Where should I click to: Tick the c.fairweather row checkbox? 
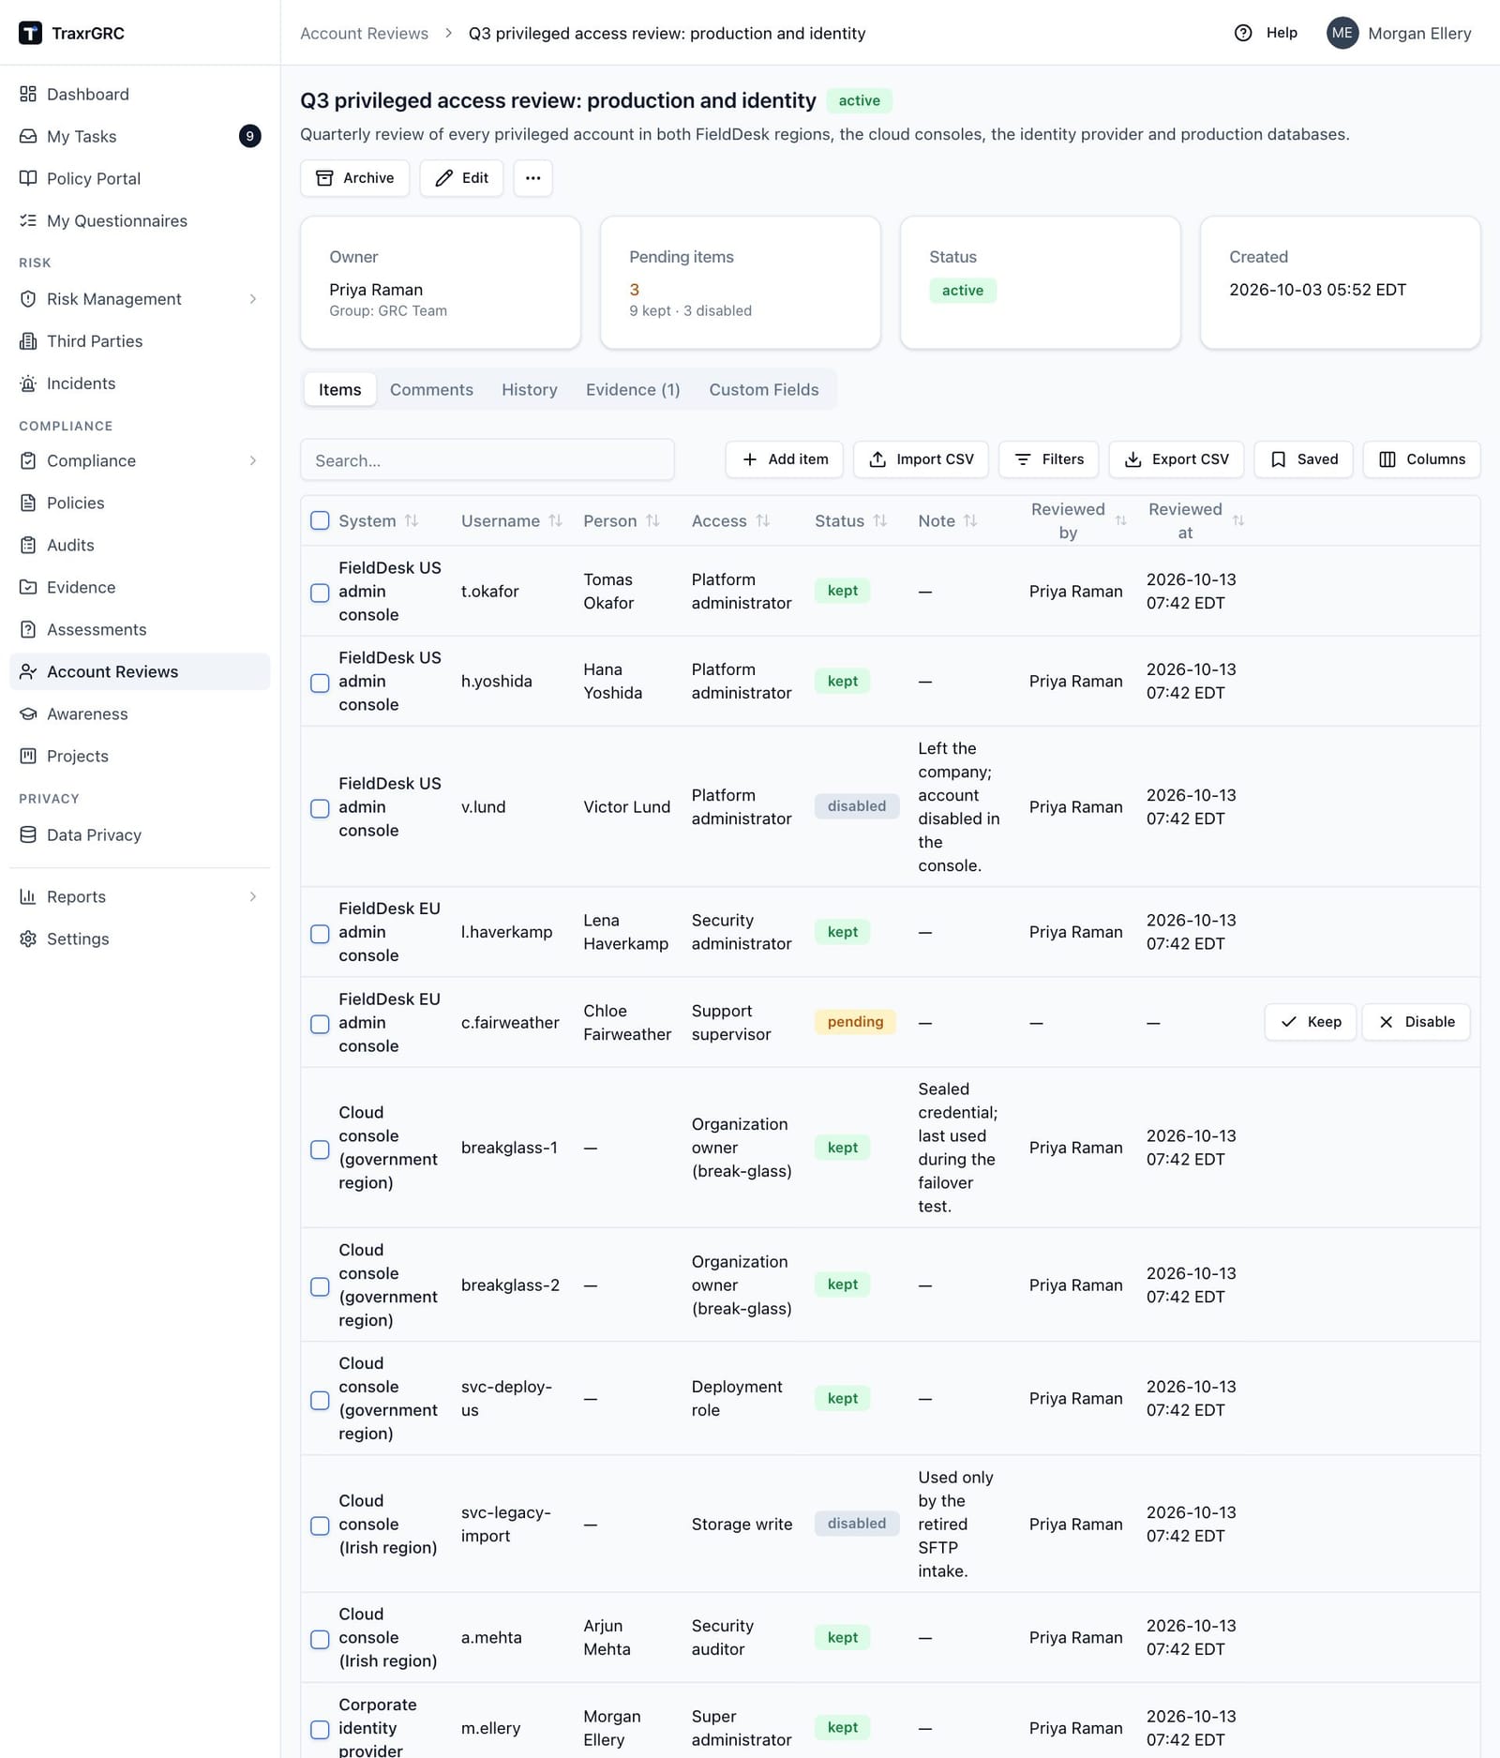(x=320, y=1024)
